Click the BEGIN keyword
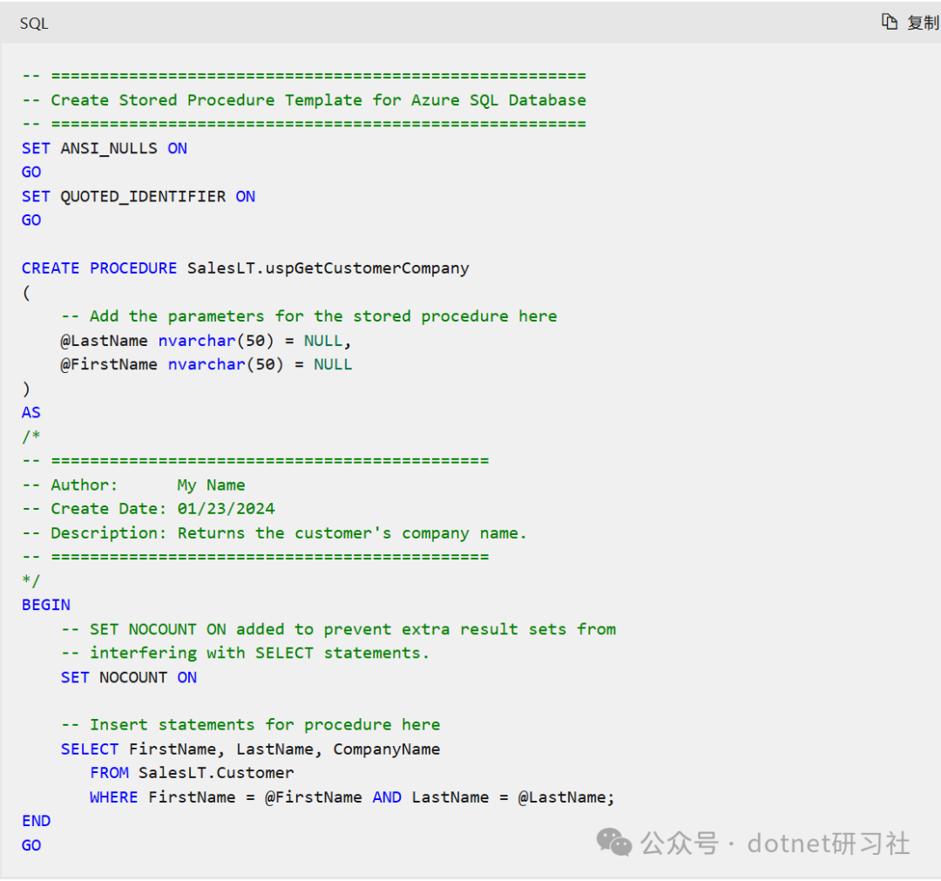 tap(46, 605)
